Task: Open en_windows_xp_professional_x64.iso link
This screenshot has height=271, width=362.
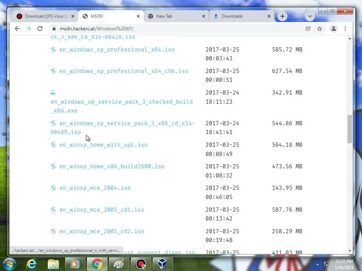Action: click(x=117, y=49)
